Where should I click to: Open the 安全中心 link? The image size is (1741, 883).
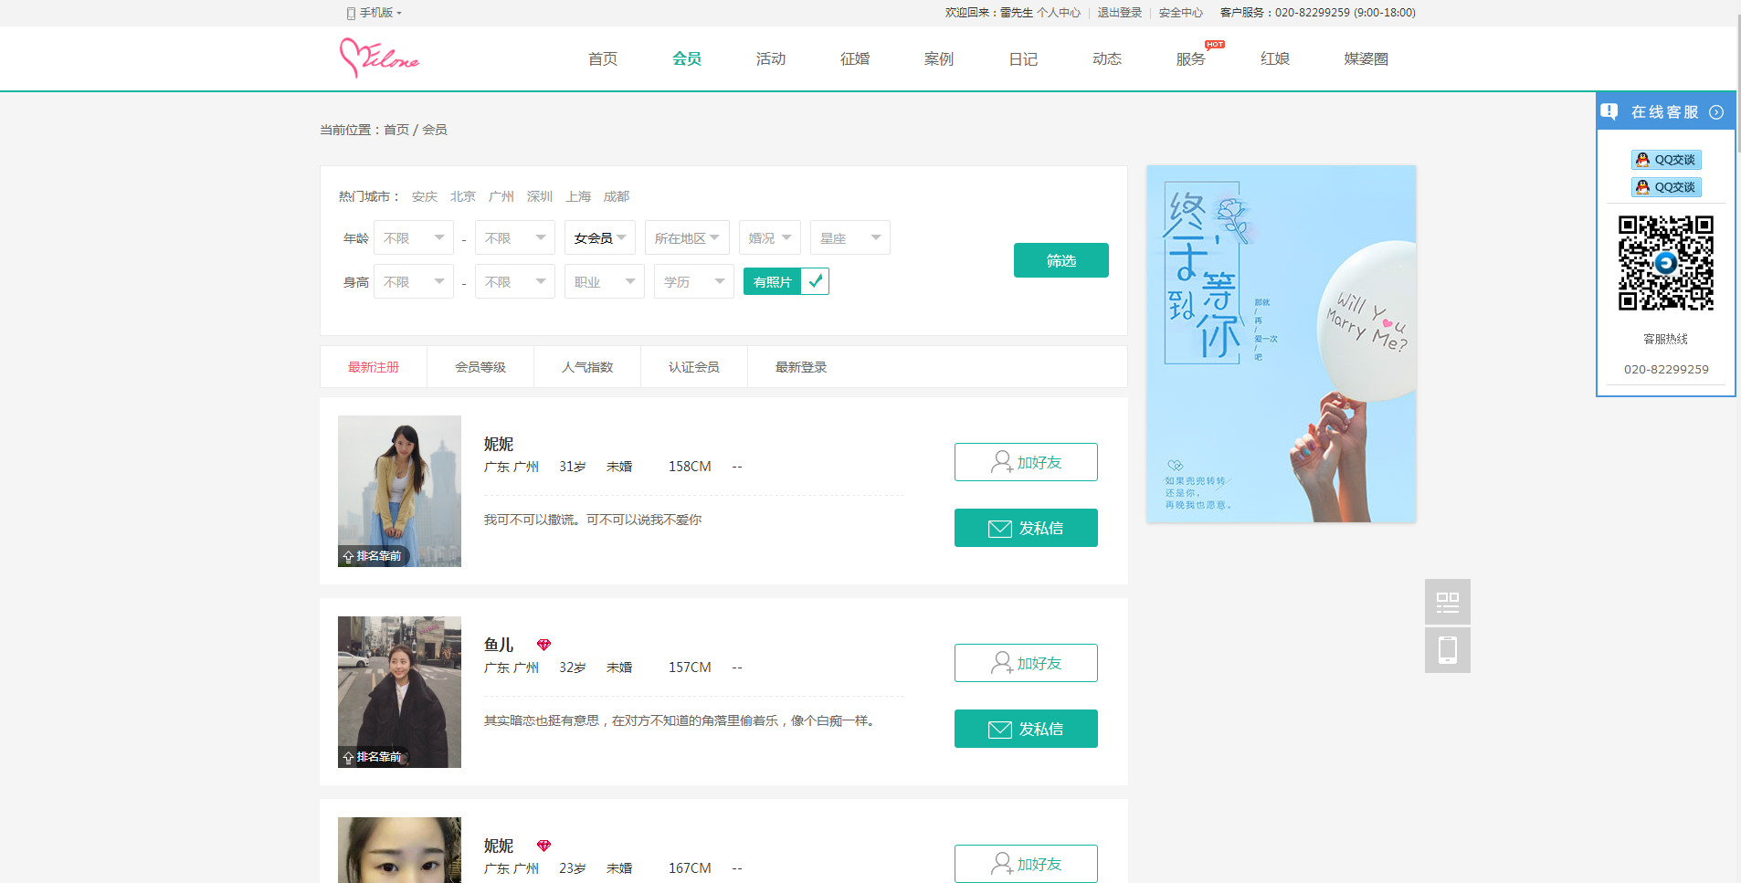click(1181, 13)
